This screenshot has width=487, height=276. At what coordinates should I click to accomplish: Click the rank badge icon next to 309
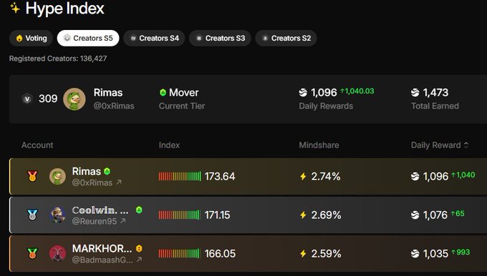pos(27,99)
